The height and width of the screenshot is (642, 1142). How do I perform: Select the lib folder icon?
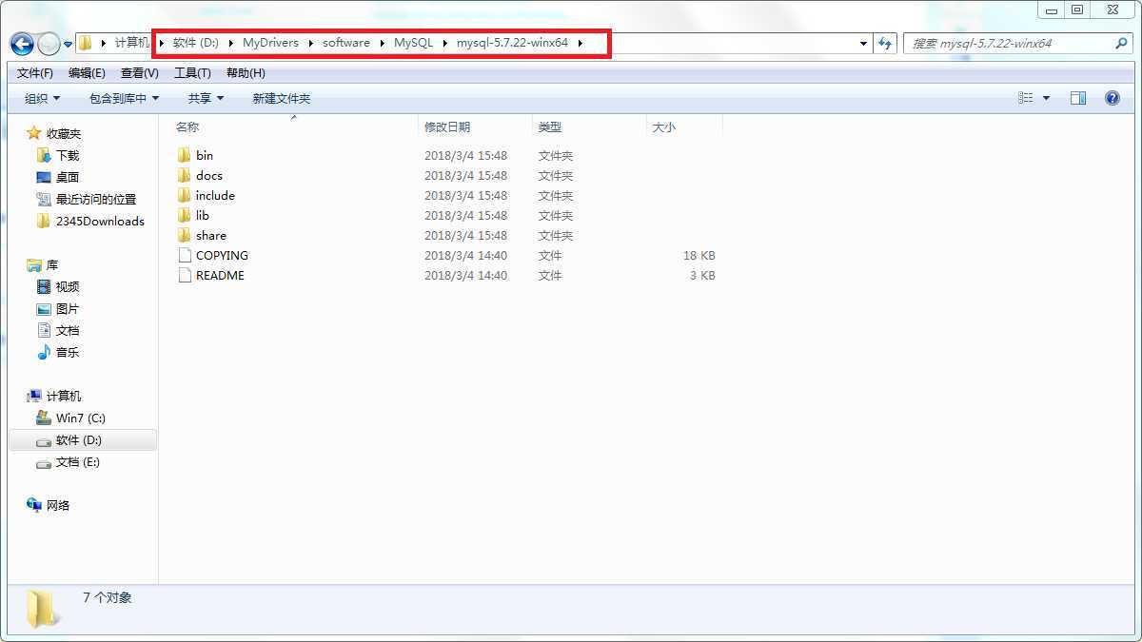[x=185, y=215]
